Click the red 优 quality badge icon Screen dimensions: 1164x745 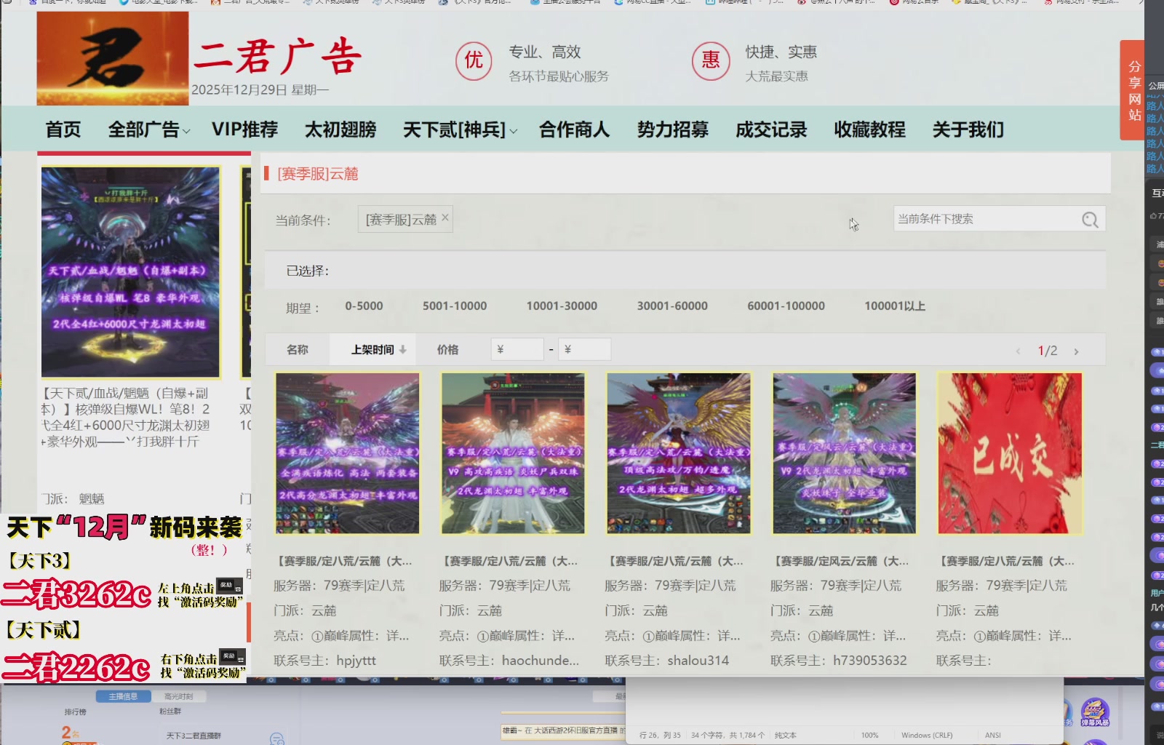click(x=473, y=61)
